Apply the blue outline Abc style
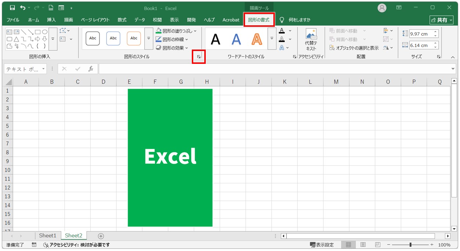Image resolution: width=460 pixels, height=251 pixels. pyautogui.click(x=113, y=38)
